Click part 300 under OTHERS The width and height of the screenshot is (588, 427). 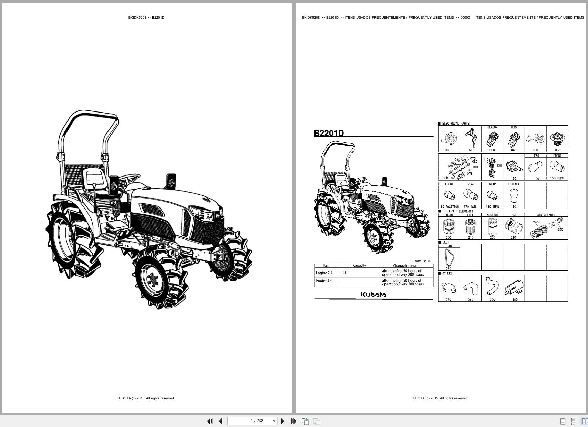pos(514,288)
